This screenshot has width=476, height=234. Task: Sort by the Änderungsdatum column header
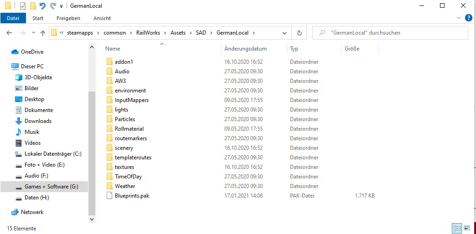(245, 49)
